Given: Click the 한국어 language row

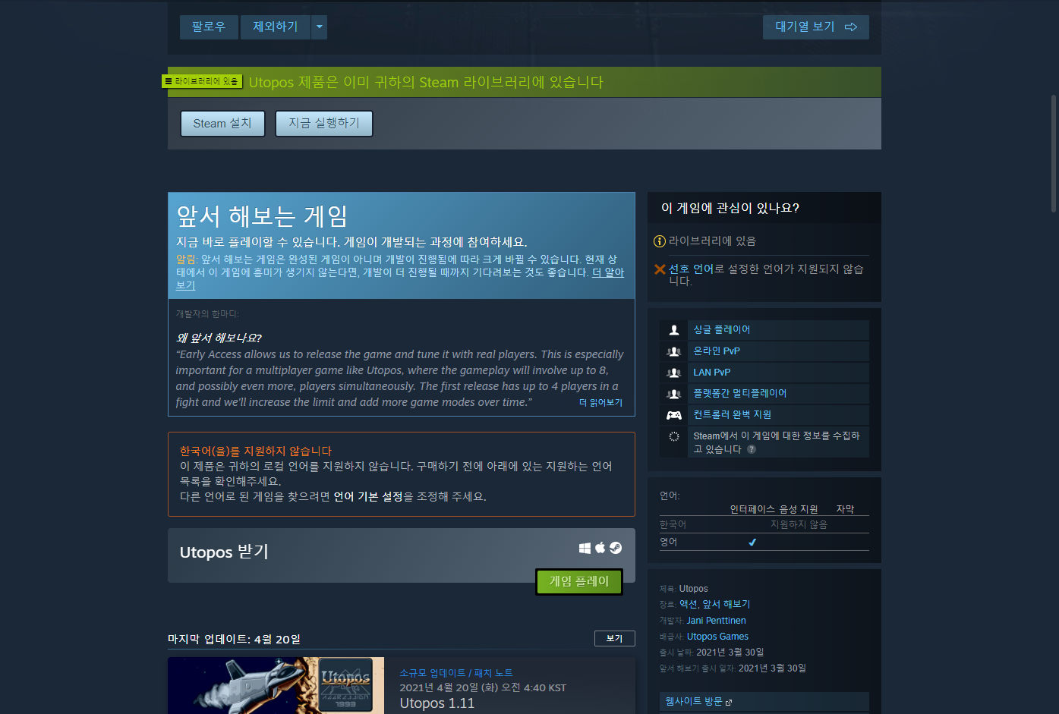Looking at the screenshot, I should pos(764,524).
